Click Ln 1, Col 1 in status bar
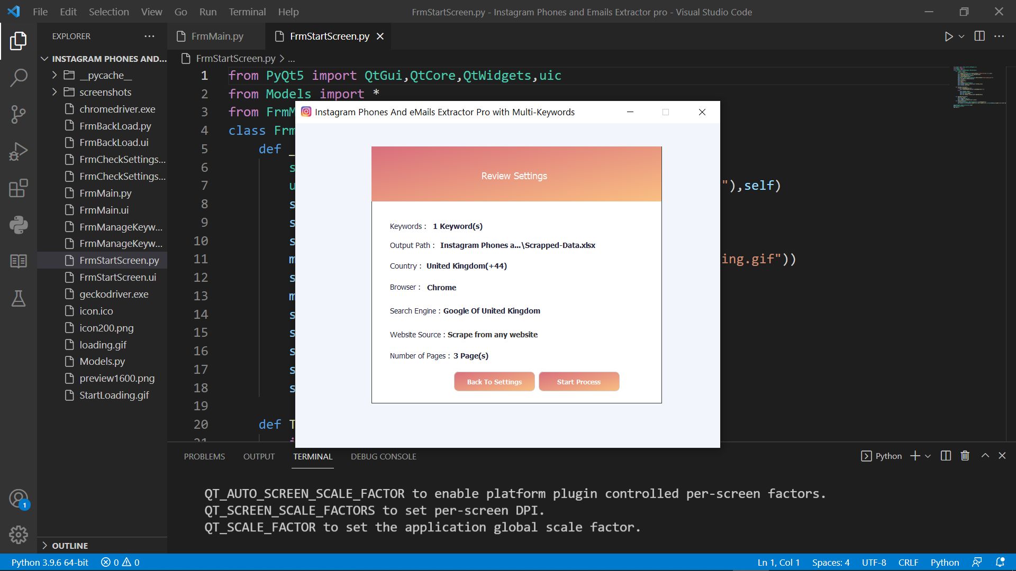 click(x=778, y=563)
